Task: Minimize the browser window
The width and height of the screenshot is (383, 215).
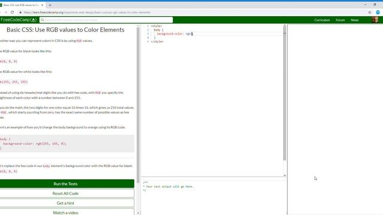Action: click(x=365, y=5)
